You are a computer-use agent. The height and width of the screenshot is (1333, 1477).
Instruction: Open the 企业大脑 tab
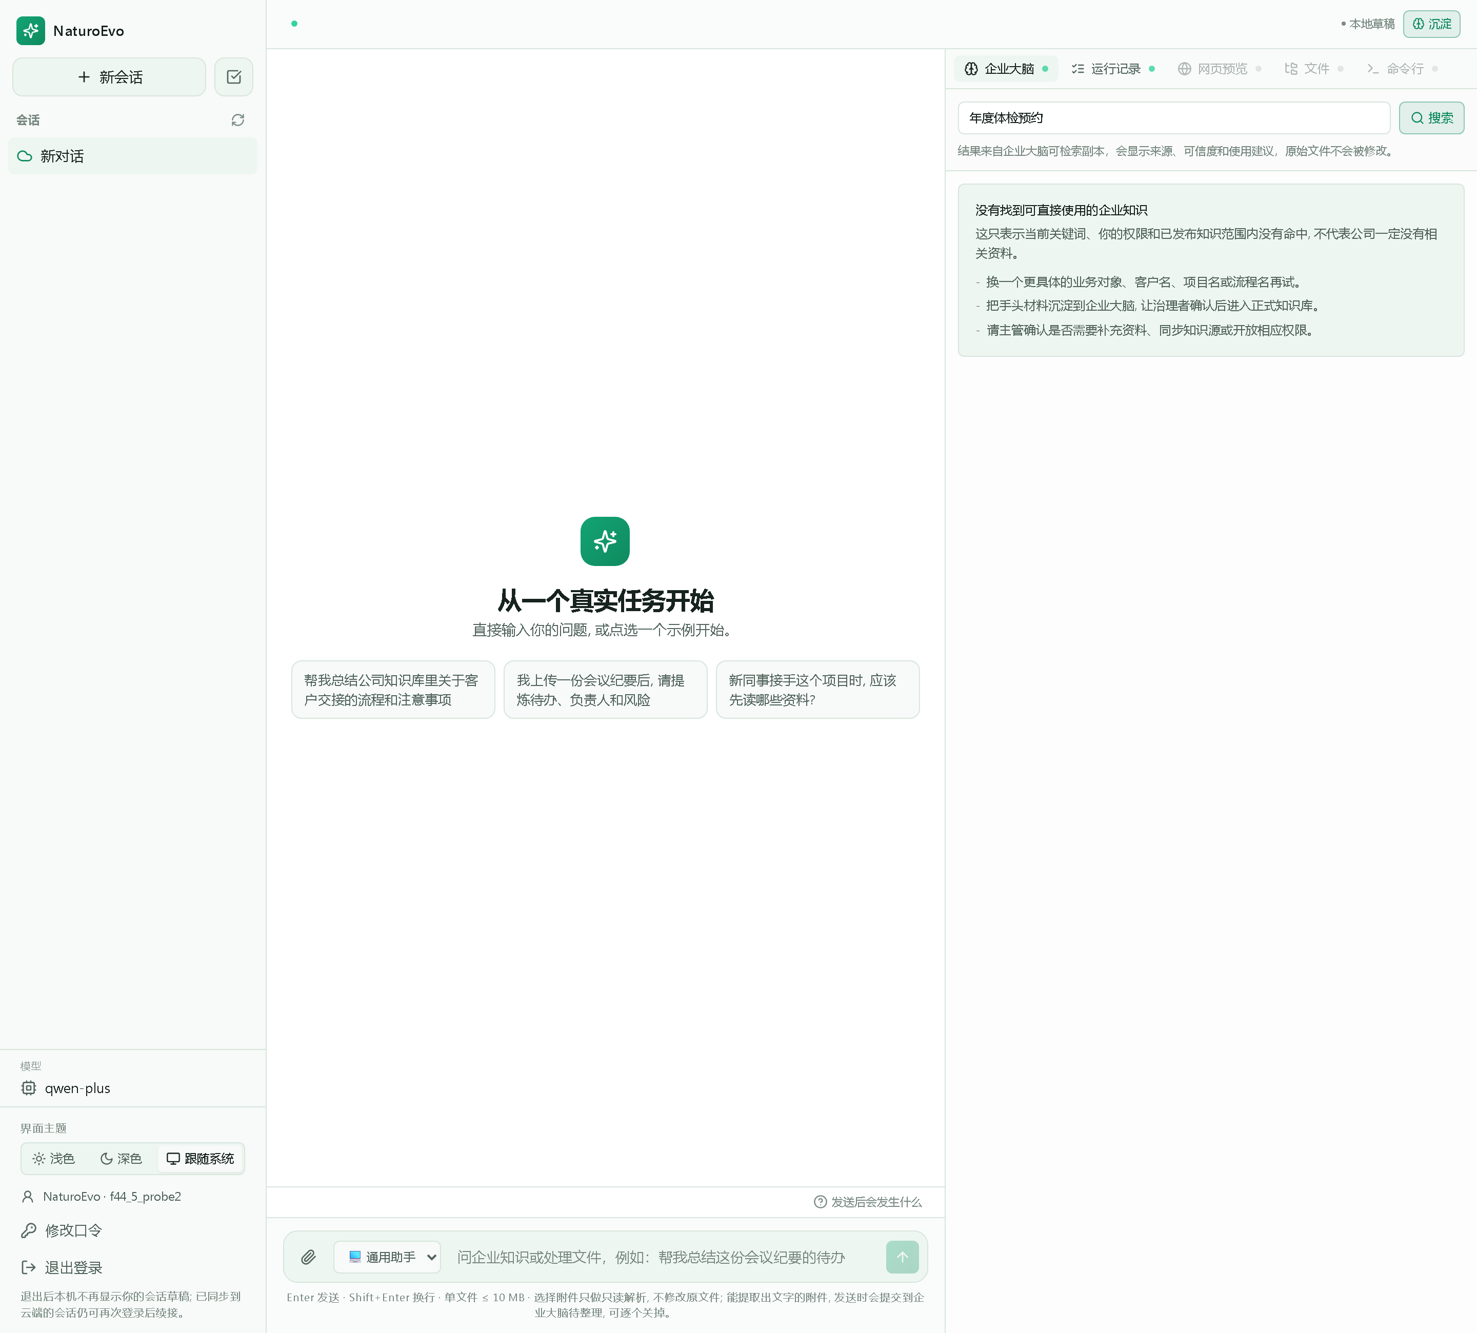1006,69
